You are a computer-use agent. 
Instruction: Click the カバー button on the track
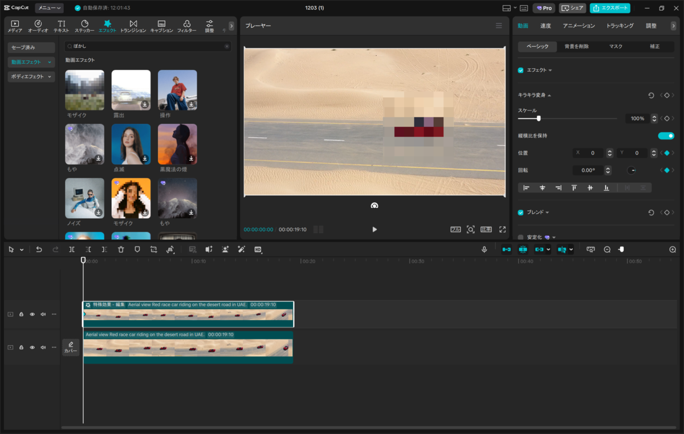pyautogui.click(x=71, y=347)
